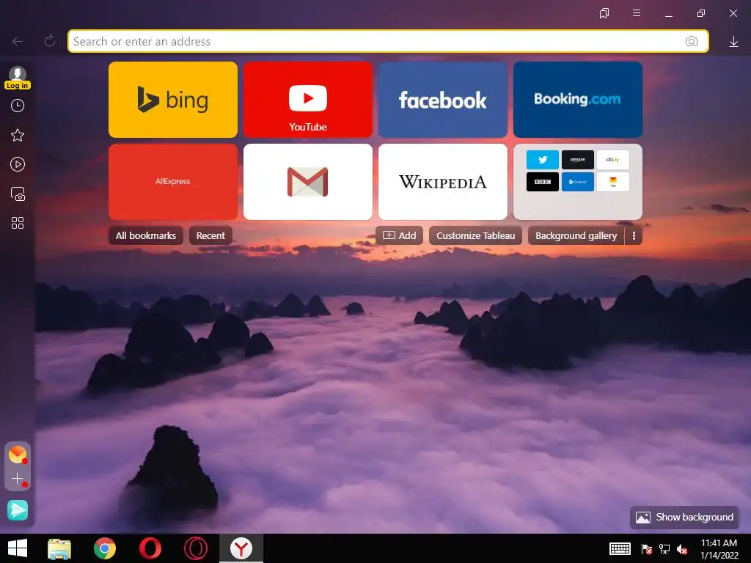Open the tabs collections icon in title bar

604,13
